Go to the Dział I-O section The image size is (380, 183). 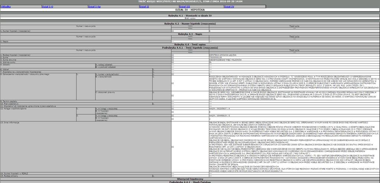47,7
